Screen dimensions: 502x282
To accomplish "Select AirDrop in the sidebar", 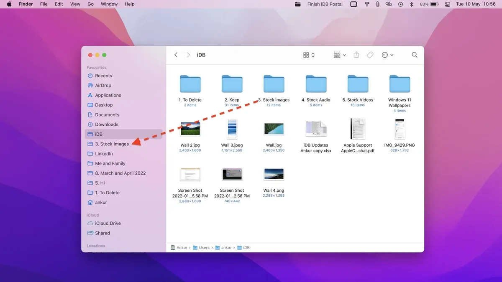I will [123, 85].
